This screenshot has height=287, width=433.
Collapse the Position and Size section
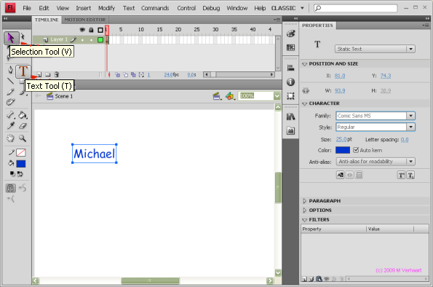coord(305,64)
